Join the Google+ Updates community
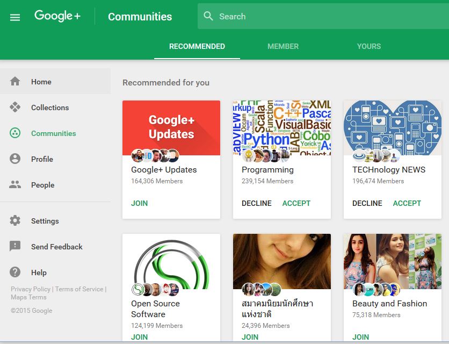 pos(140,203)
